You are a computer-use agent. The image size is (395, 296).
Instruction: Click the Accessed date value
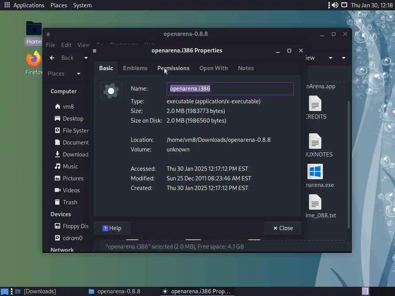(207, 169)
